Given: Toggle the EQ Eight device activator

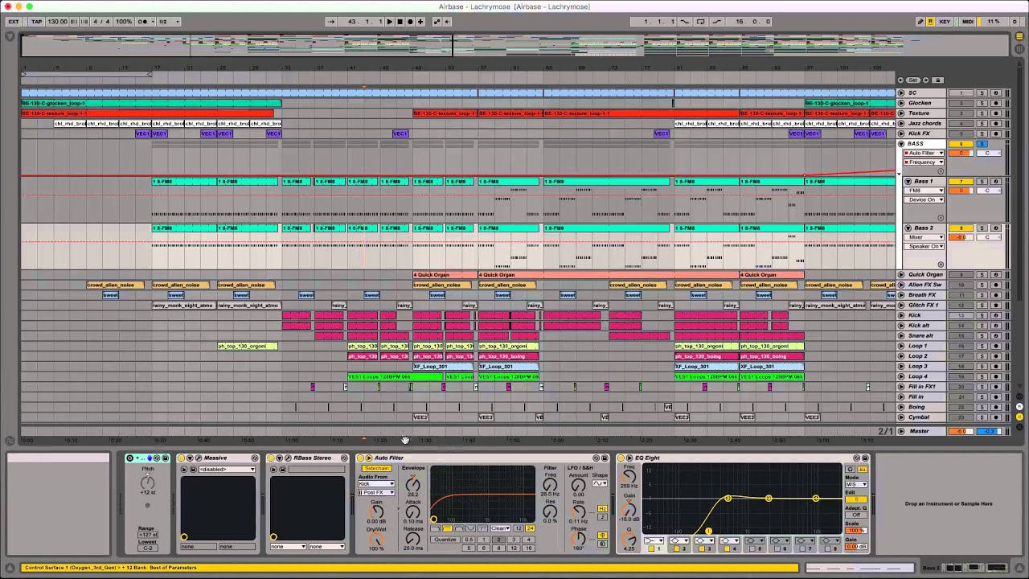Looking at the screenshot, I should 621,458.
